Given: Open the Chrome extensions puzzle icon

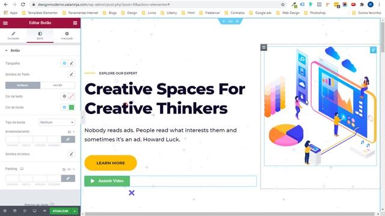Looking at the screenshot, I should 362,4.
